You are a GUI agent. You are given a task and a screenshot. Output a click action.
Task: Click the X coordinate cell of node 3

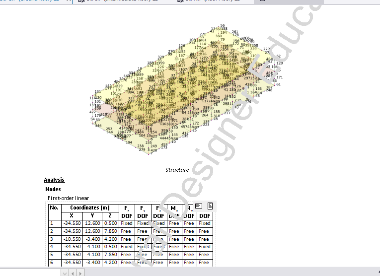[x=73, y=239]
